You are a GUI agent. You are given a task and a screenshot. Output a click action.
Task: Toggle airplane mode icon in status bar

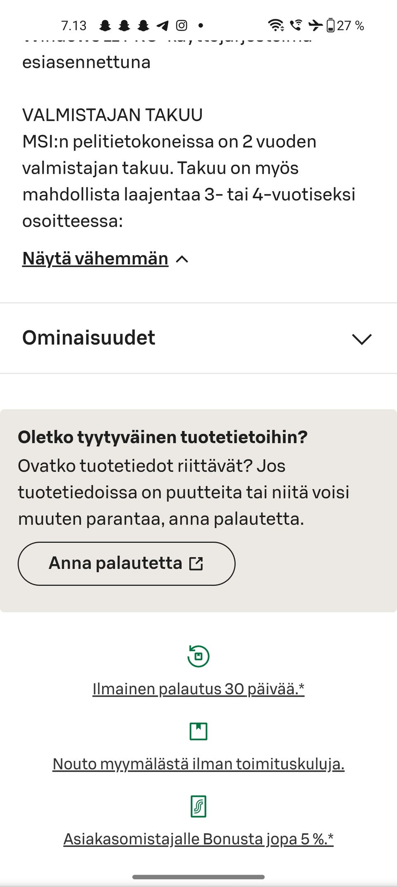click(x=315, y=26)
